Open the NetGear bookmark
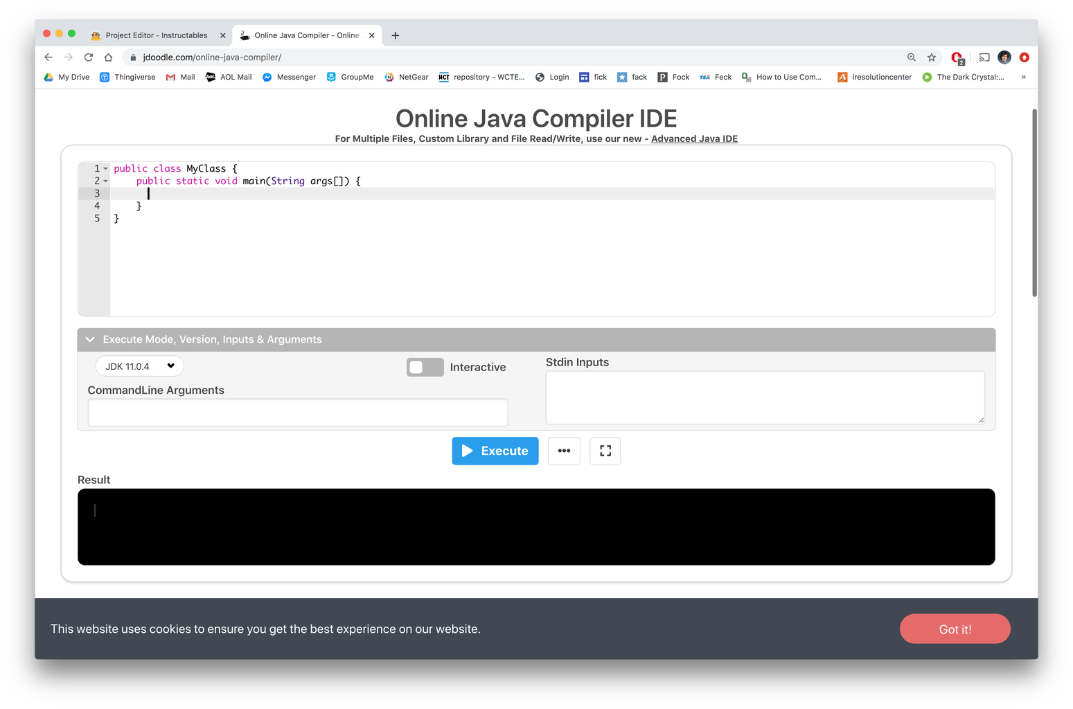 [407, 77]
